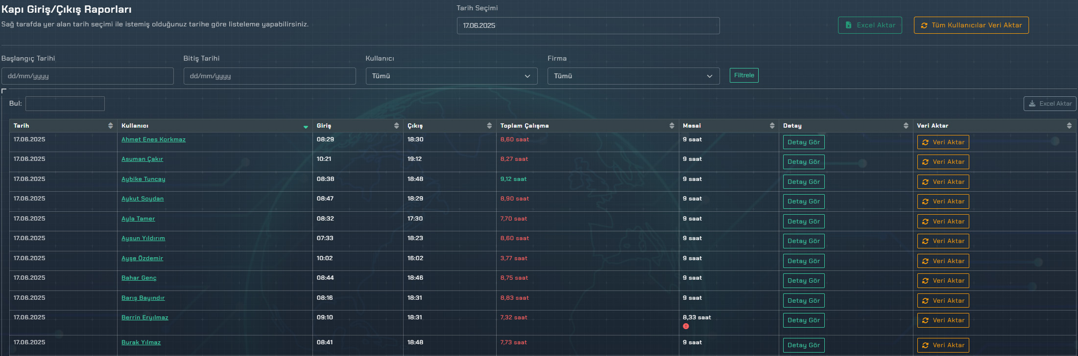Click Detay Gör for Asuman Çakır
Screen dimensions: 1078x356
(803, 162)
